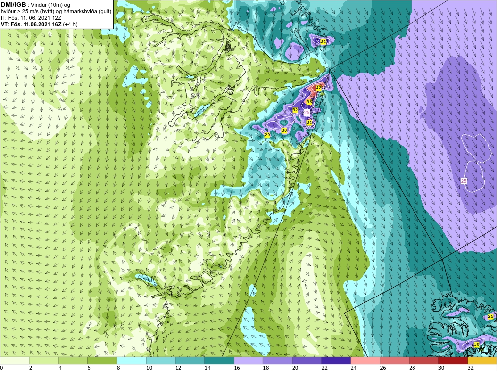The height and width of the screenshot is (371, 497).
Task: Click the yellow 30 label beside the 29
Action: coord(284,130)
